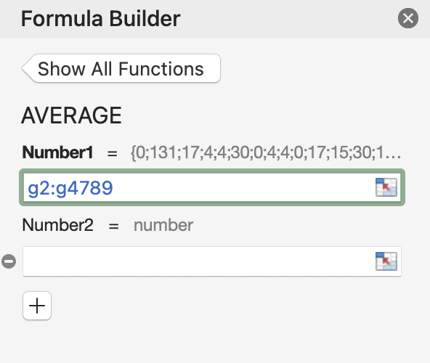
Task: Click the Number1 label
Action: pos(58,152)
